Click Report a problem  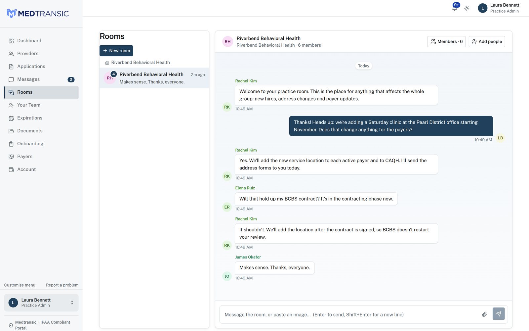(x=62, y=285)
